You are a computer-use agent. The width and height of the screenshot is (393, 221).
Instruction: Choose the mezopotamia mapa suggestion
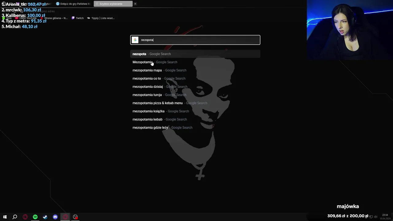click(195, 70)
